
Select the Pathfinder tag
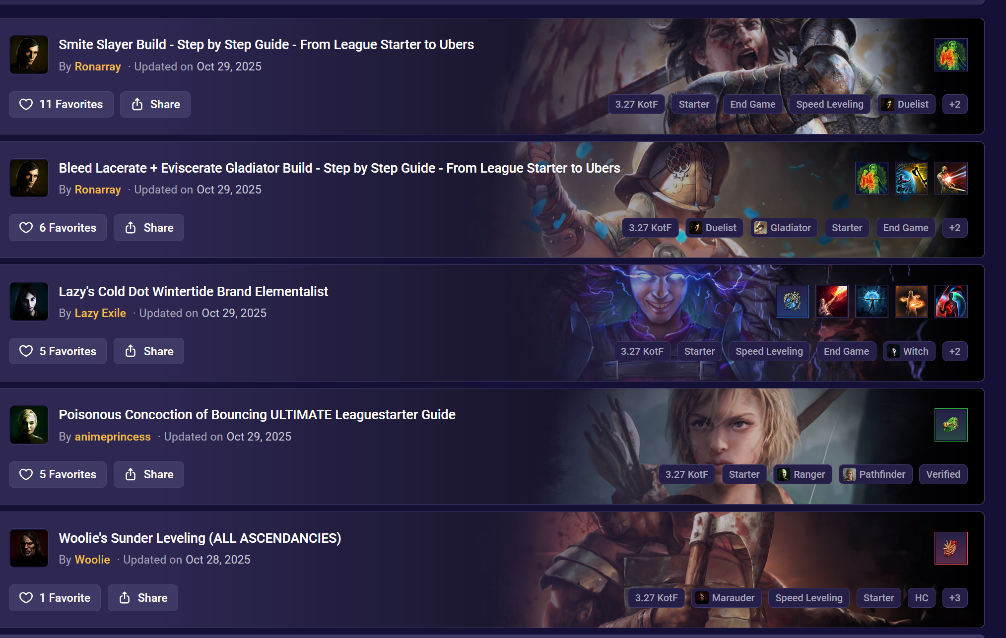pos(875,474)
